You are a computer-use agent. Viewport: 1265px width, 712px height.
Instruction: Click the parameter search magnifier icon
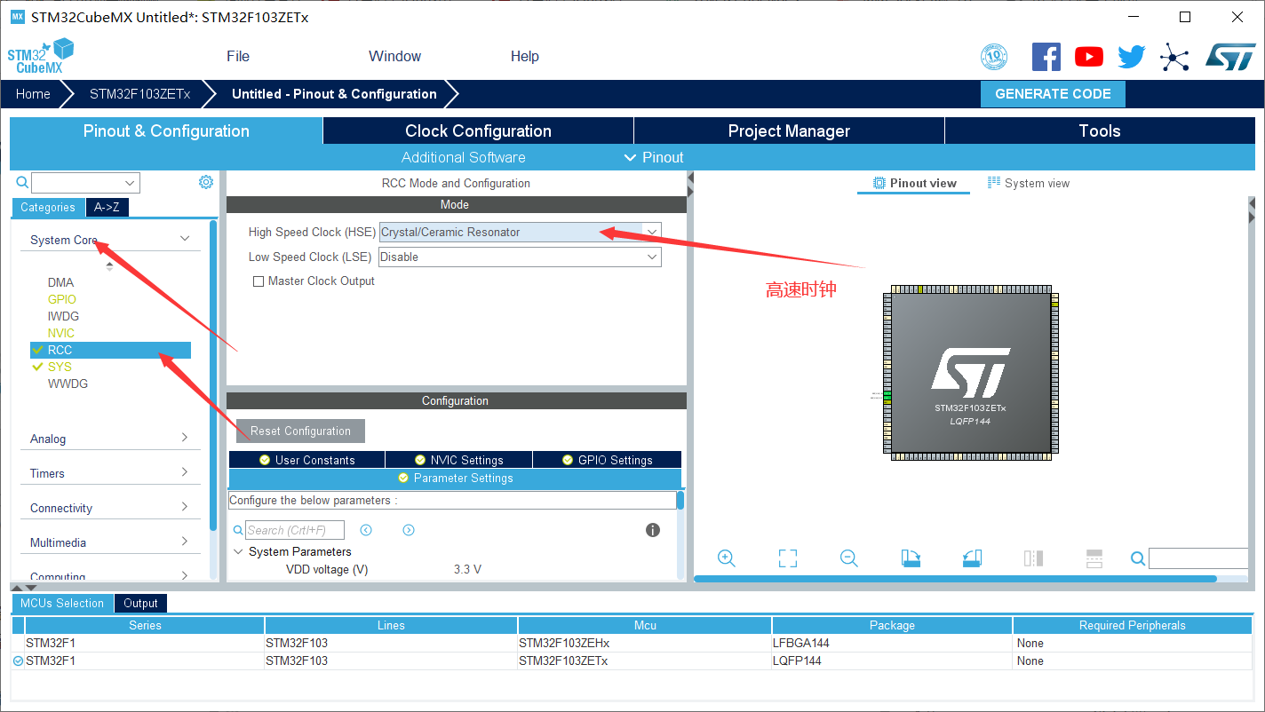pyautogui.click(x=238, y=531)
